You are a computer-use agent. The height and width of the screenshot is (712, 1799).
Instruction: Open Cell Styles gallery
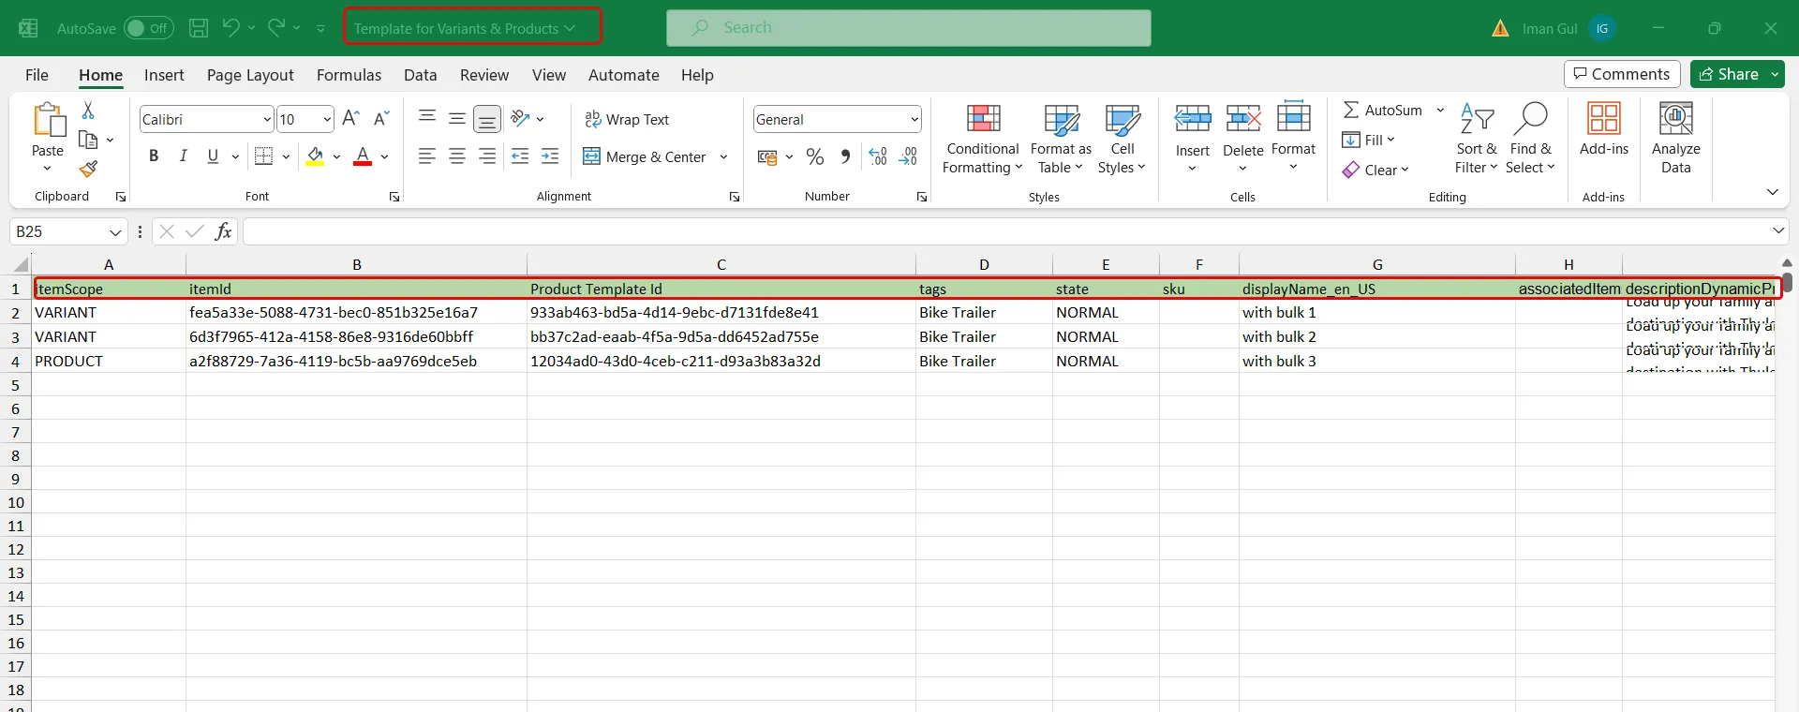click(x=1122, y=139)
